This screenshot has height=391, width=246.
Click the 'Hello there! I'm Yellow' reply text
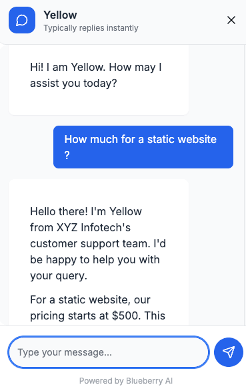pos(86,211)
